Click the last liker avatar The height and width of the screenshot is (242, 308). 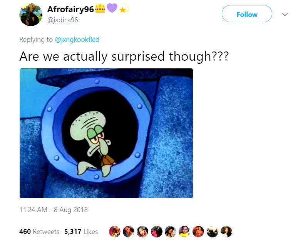coord(226,231)
